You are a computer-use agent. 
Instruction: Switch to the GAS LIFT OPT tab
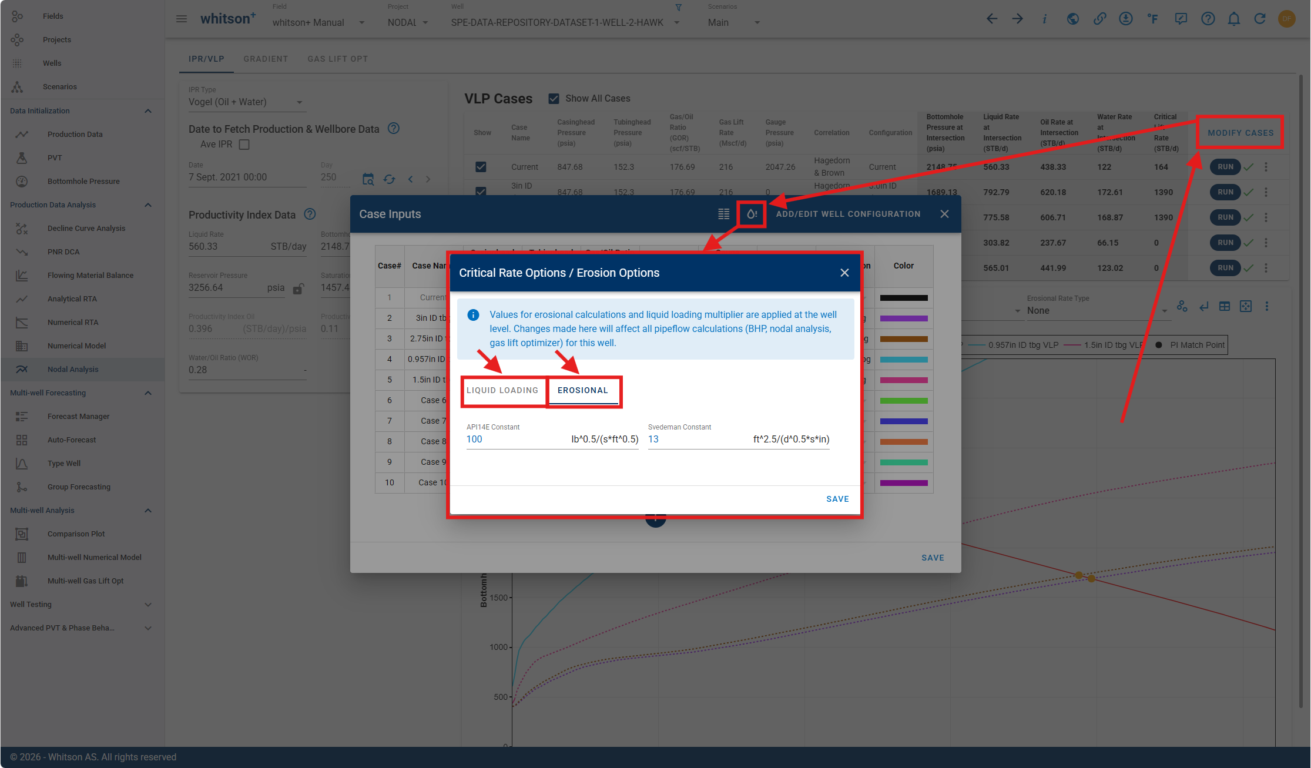click(x=338, y=59)
